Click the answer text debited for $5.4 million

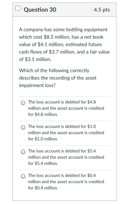pos(66,157)
